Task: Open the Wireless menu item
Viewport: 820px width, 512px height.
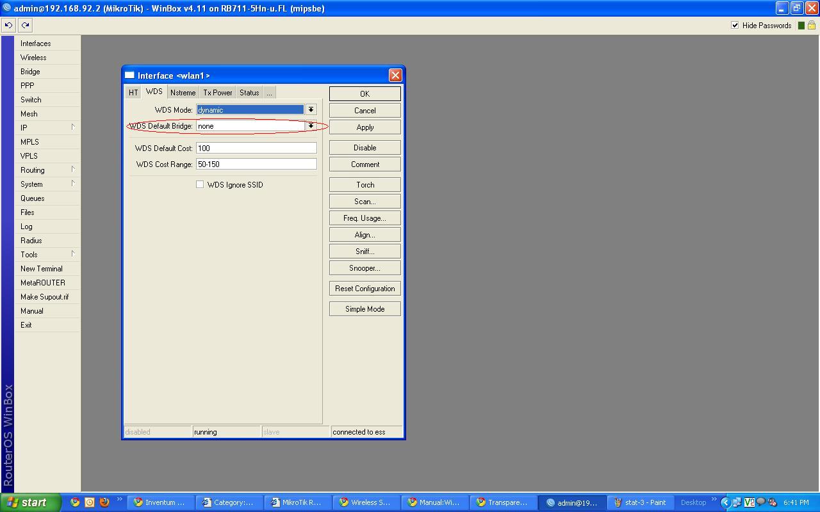Action: (x=47, y=58)
